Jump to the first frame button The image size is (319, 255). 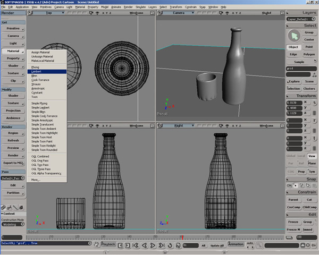[x=136, y=245]
